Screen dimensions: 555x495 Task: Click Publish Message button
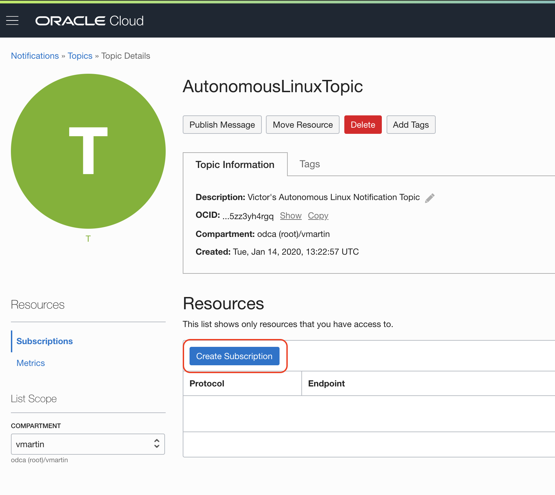coord(222,125)
